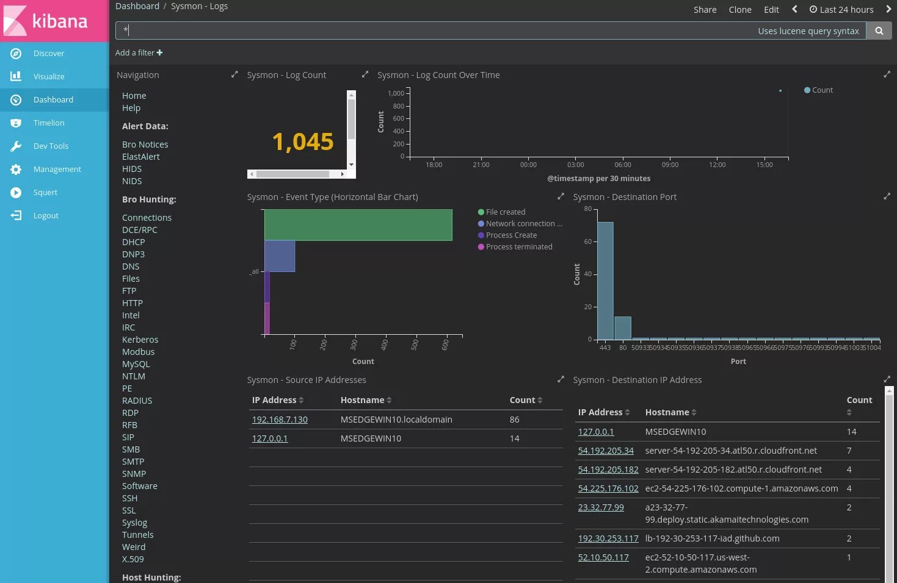Sort Source IP table by Count
The height and width of the screenshot is (583, 897).
(540, 400)
